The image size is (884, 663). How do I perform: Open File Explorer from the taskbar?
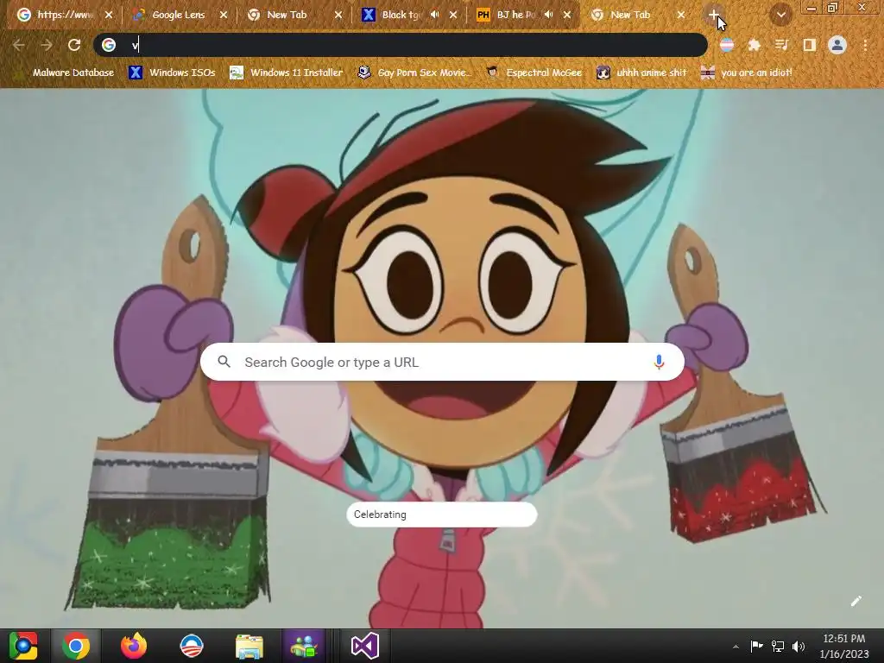[249, 646]
